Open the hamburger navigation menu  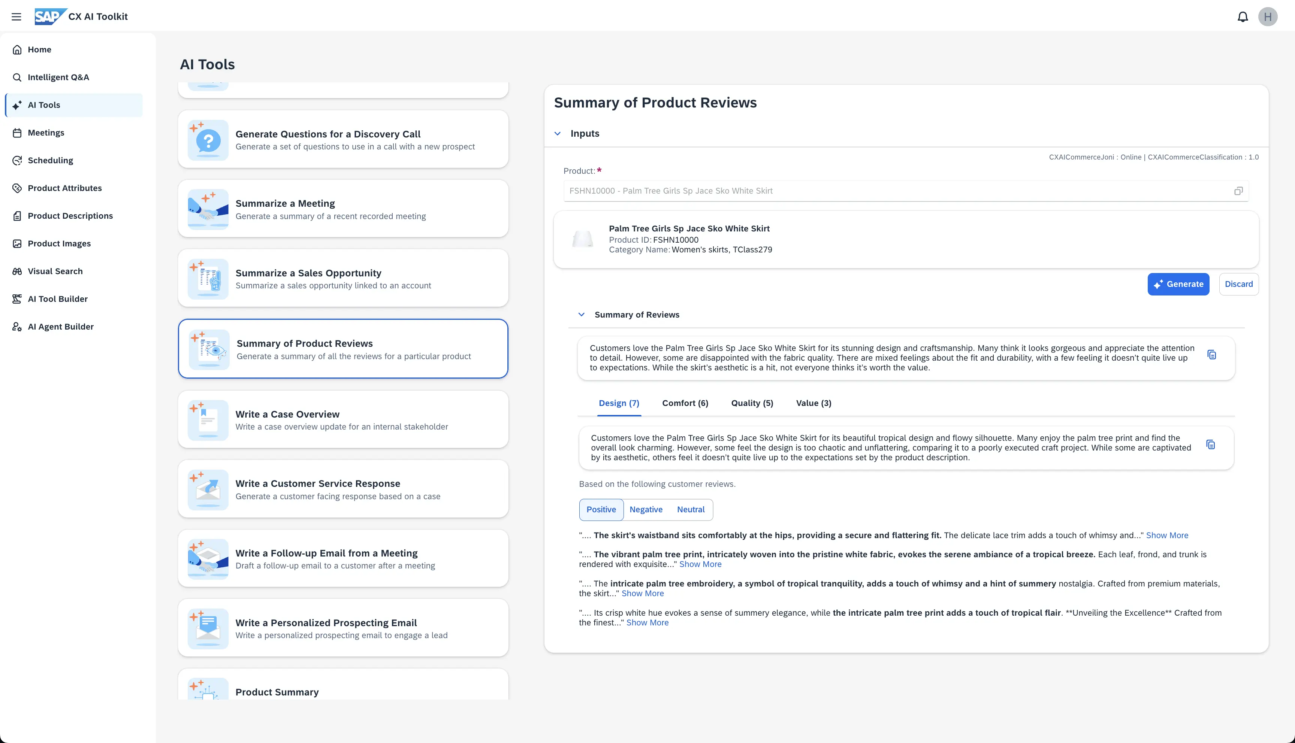[16, 17]
